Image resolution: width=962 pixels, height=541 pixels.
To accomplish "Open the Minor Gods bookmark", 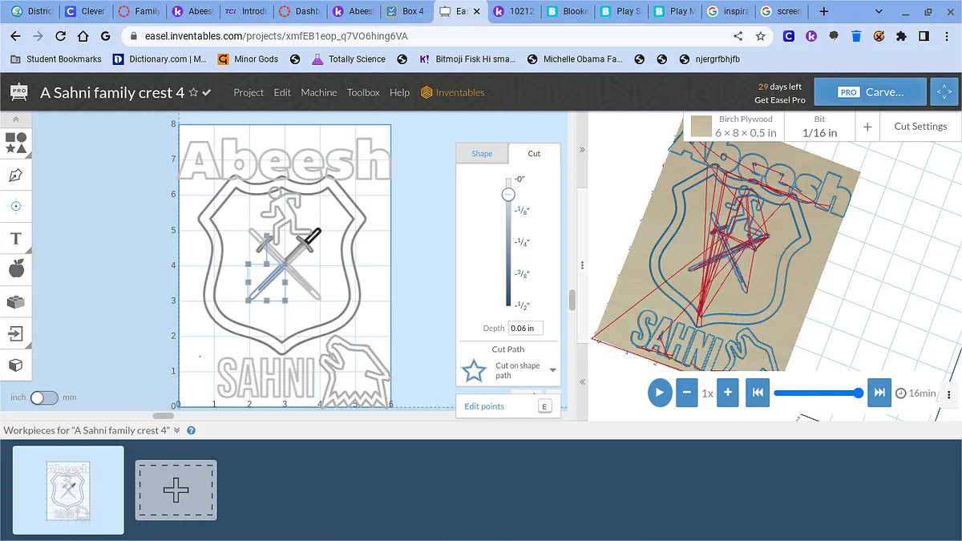I will [x=248, y=59].
